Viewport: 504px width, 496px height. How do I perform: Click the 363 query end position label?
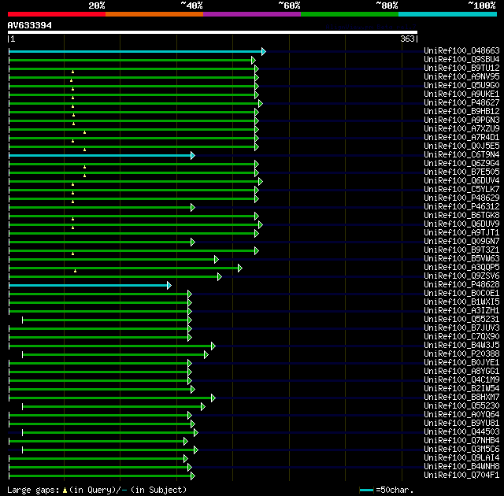407,39
